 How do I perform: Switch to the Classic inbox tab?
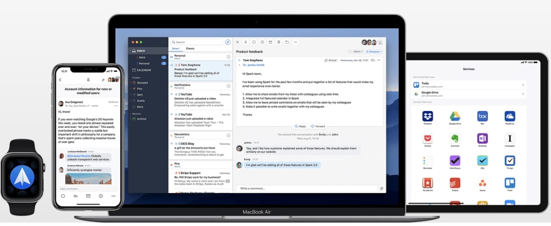pos(190,48)
